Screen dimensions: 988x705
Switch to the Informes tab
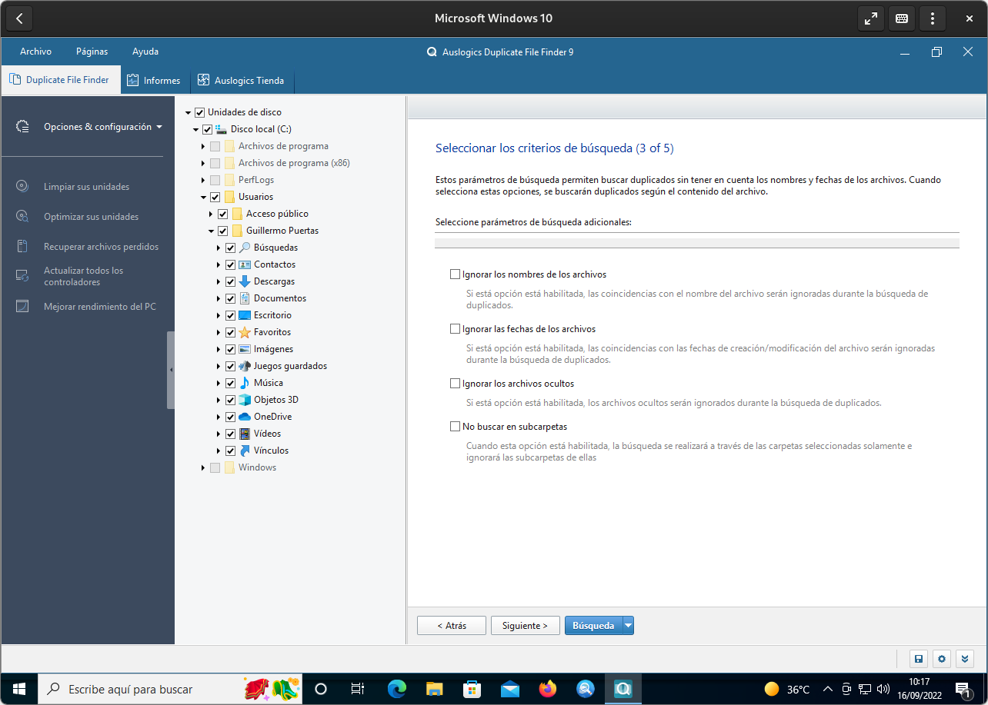(154, 80)
